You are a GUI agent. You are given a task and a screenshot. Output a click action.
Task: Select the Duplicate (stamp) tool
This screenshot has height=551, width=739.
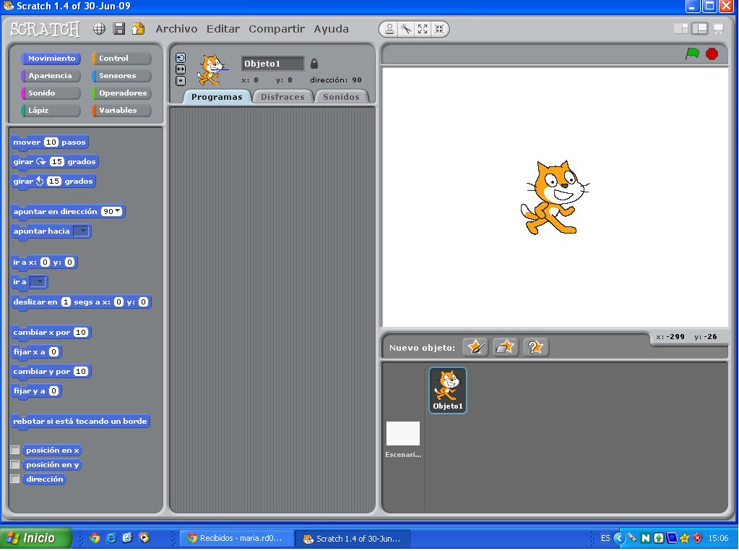pyautogui.click(x=389, y=29)
